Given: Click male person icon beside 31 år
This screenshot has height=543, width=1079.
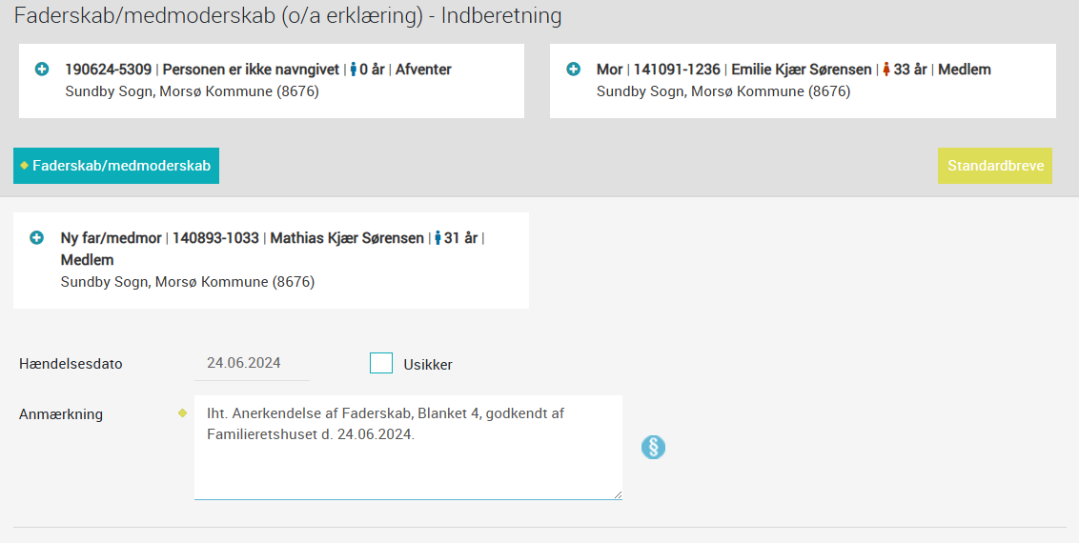Looking at the screenshot, I should [x=438, y=238].
